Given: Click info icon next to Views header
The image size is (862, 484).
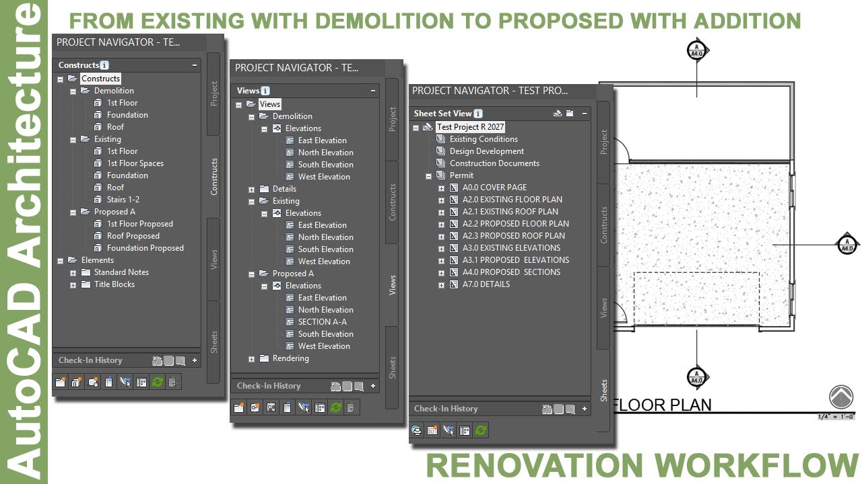Looking at the screenshot, I should point(265,91).
